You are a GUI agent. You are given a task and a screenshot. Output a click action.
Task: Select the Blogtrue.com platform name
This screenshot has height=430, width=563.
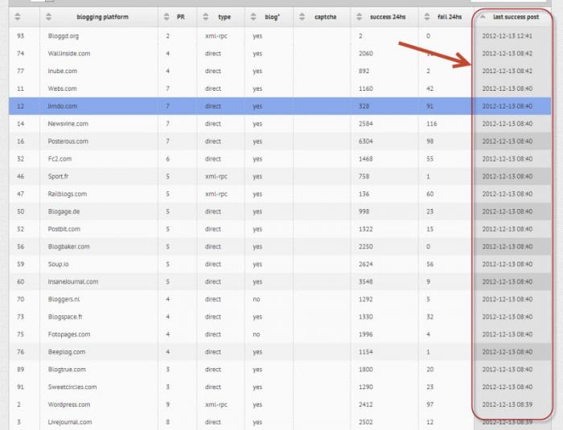pyautogui.click(x=67, y=370)
